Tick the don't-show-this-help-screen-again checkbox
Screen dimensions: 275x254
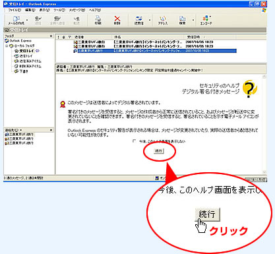point(134,141)
